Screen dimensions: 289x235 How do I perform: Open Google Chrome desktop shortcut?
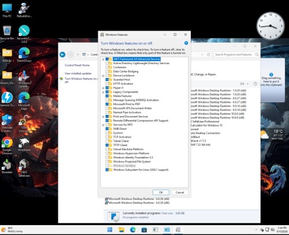7,146
